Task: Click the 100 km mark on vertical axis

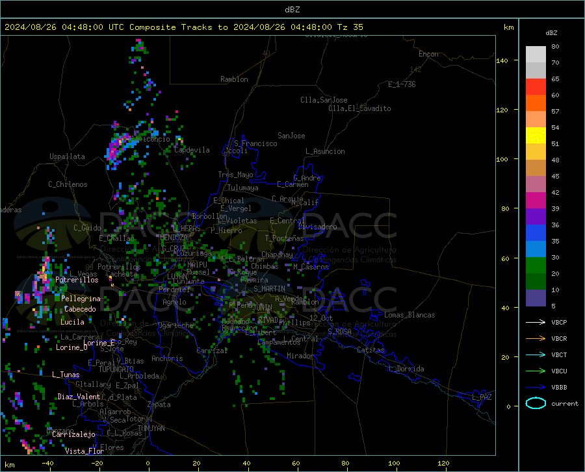Action: (x=502, y=160)
